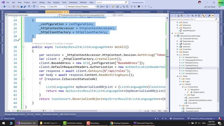Viewport: 224px width, 126px height.
Task: Switch to UserApiClient.cs tab
Action: pos(33,12)
